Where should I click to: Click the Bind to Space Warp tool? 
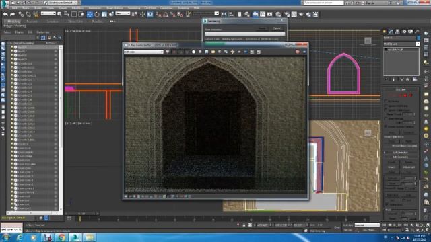pos(36,14)
